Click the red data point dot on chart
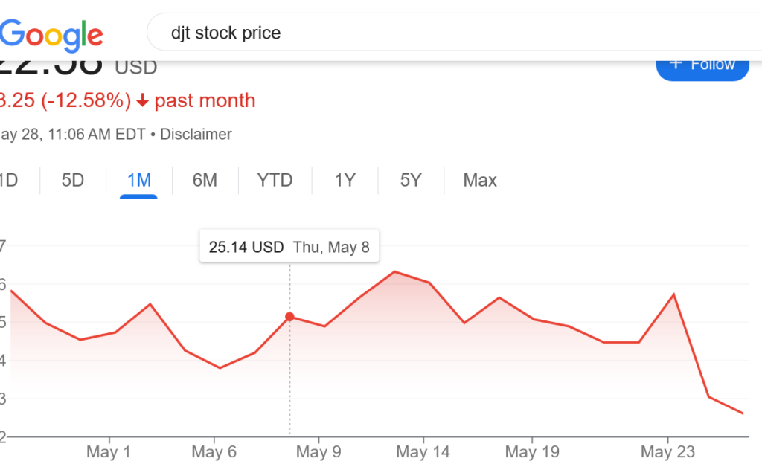Image resolution: width=762 pixels, height=464 pixels. (x=289, y=317)
